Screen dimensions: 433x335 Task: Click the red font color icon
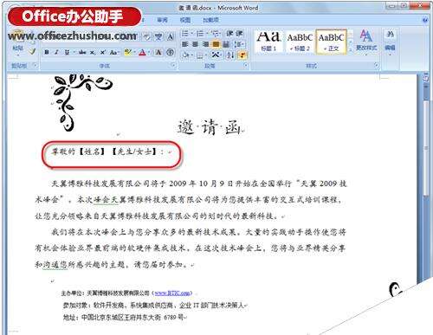142,52
